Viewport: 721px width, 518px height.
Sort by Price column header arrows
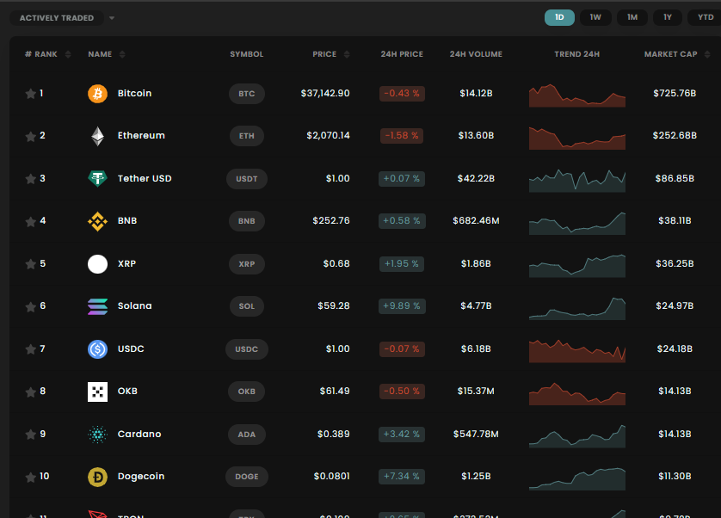point(347,54)
